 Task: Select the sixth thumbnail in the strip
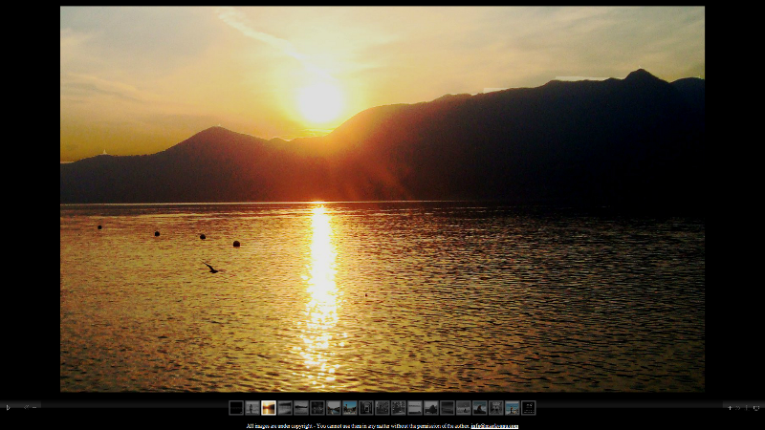[x=317, y=408]
